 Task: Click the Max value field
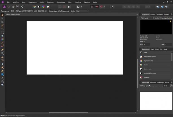[168, 45]
